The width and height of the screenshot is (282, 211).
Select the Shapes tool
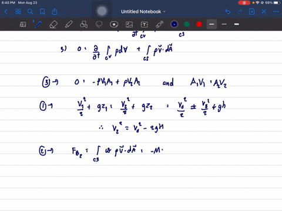[x=83, y=25]
